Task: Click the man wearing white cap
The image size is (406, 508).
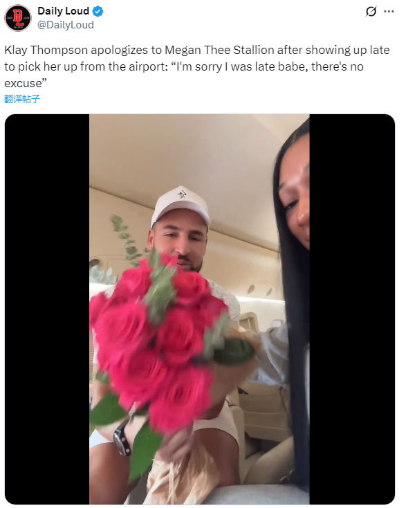Action: pyautogui.click(x=180, y=233)
